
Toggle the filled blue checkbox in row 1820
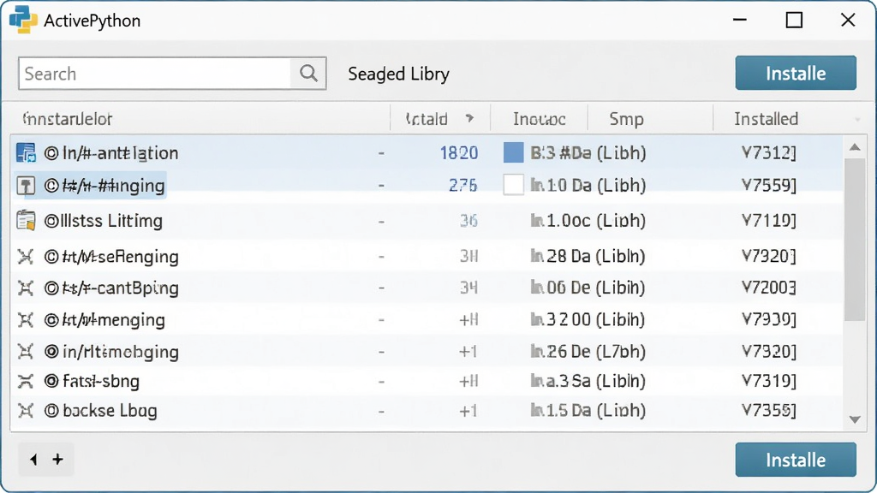[x=514, y=152]
